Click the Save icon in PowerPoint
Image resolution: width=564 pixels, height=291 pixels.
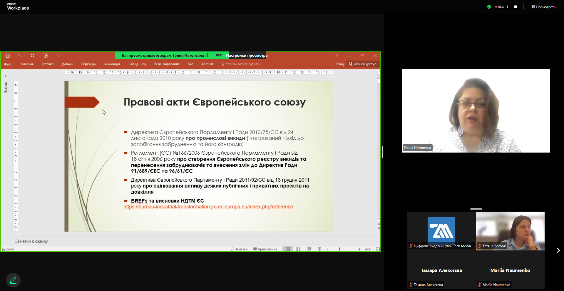[x=8, y=56]
